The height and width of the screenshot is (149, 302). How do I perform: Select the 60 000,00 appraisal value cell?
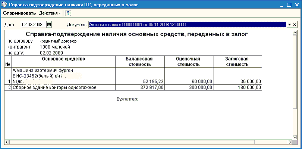[189, 76]
